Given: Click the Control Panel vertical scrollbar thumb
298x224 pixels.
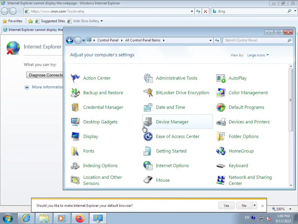Looking at the screenshot, I should pyautogui.click(x=291, y=100).
